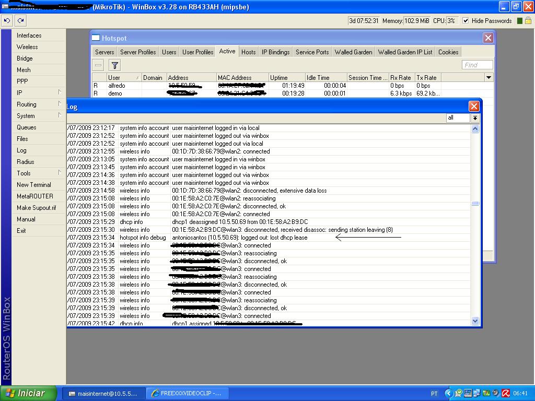
Task: Switch to the Hosts tab
Action: click(248, 52)
